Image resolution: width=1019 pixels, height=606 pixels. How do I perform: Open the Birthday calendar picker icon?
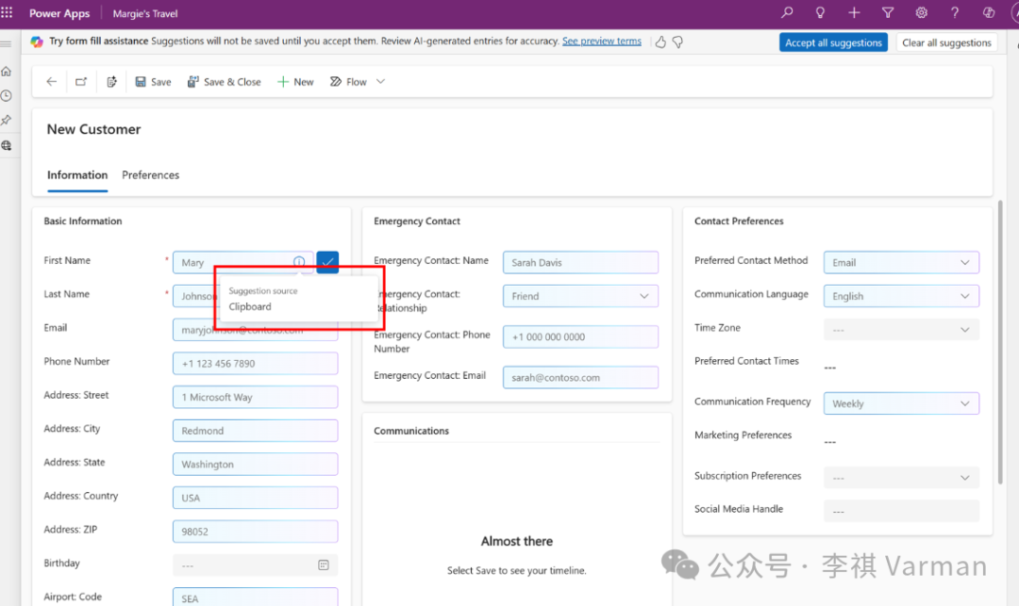324,565
